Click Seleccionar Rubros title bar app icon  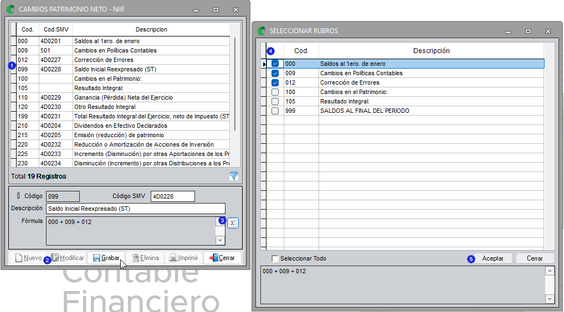262,31
